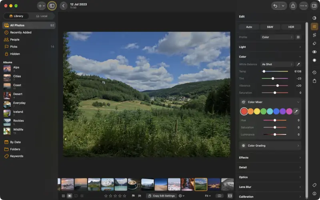
Task: Expand the Color Grading section
Action: pyautogui.click(x=270, y=146)
